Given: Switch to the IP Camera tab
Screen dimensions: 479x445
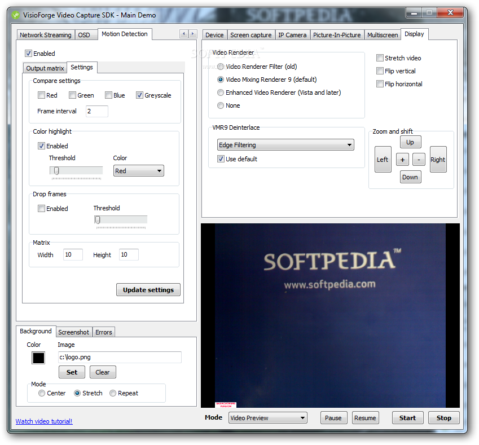Looking at the screenshot, I should [292, 35].
